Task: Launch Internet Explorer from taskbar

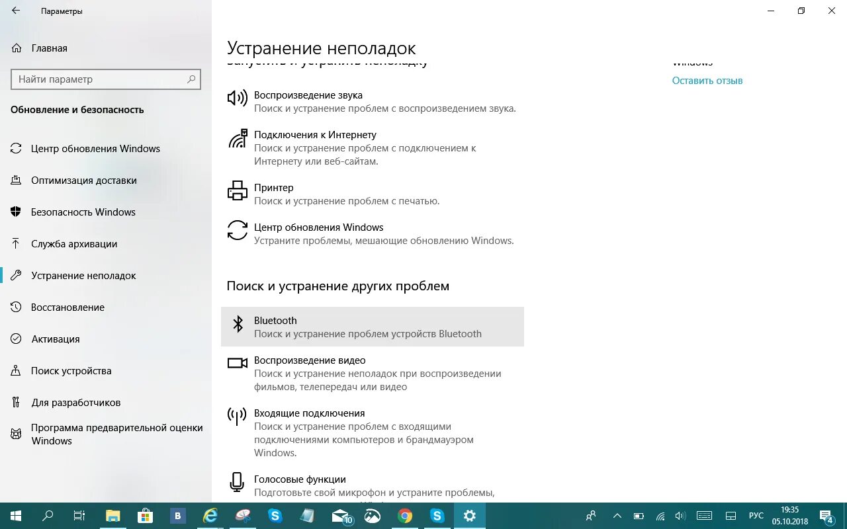Action: [210, 516]
